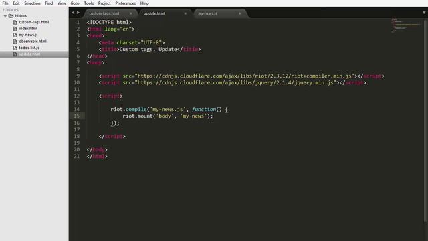Click line number 9 in gutter
Viewport: 428px width, 241px height.
(x=78, y=76)
